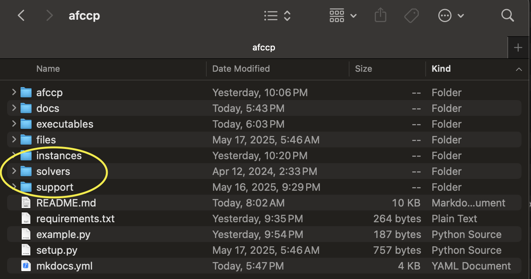Select the example.py file name

[x=63, y=234]
